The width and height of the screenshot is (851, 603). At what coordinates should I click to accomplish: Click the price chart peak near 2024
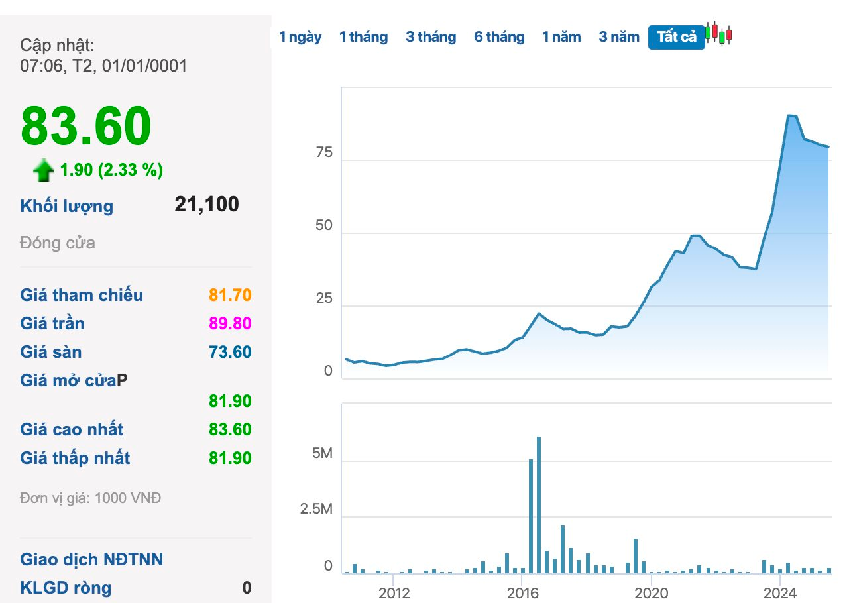tap(791, 116)
